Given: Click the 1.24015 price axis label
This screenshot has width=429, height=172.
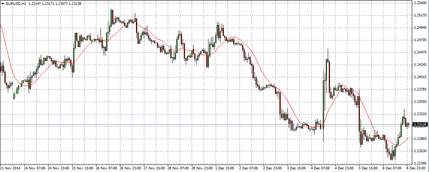Looking at the screenshot, I should [420, 77].
